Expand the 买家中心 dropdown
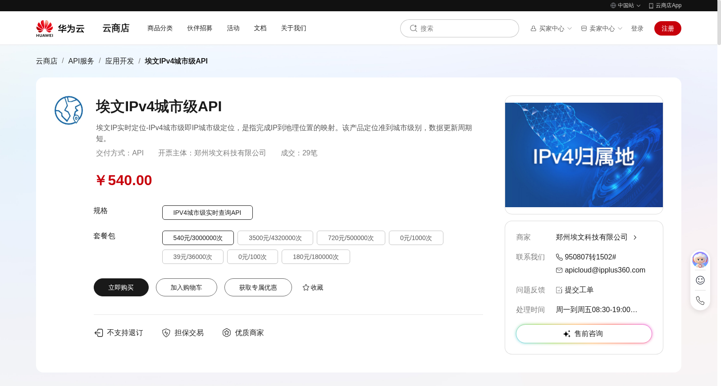Viewport: 721px width, 386px height. [570, 28]
